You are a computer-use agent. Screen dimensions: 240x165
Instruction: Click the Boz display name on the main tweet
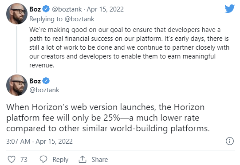pos(35,81)
